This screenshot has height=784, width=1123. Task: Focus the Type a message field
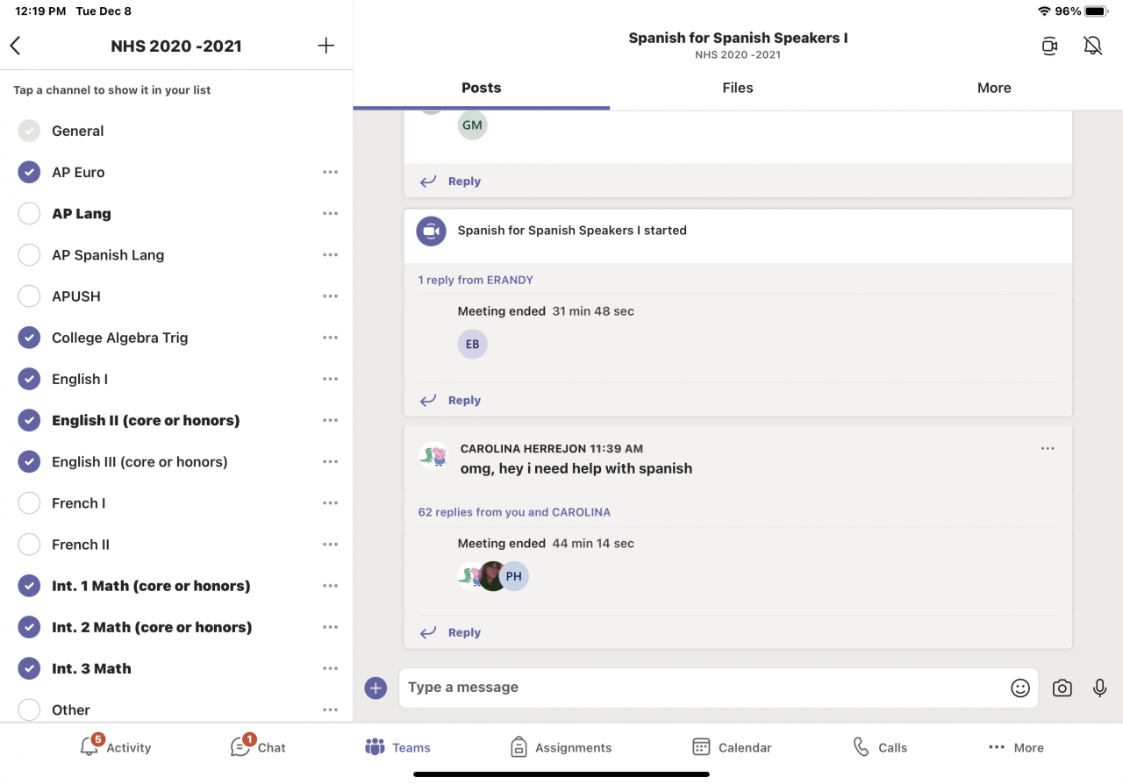[702, 688]
